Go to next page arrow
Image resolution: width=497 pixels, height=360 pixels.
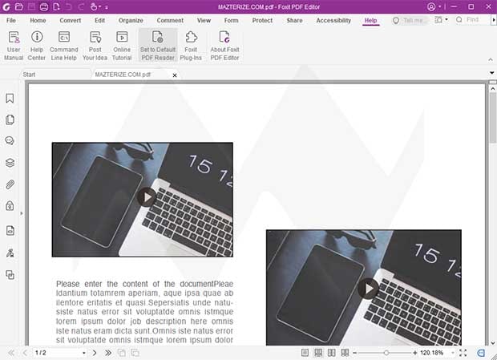pos(95,353)
